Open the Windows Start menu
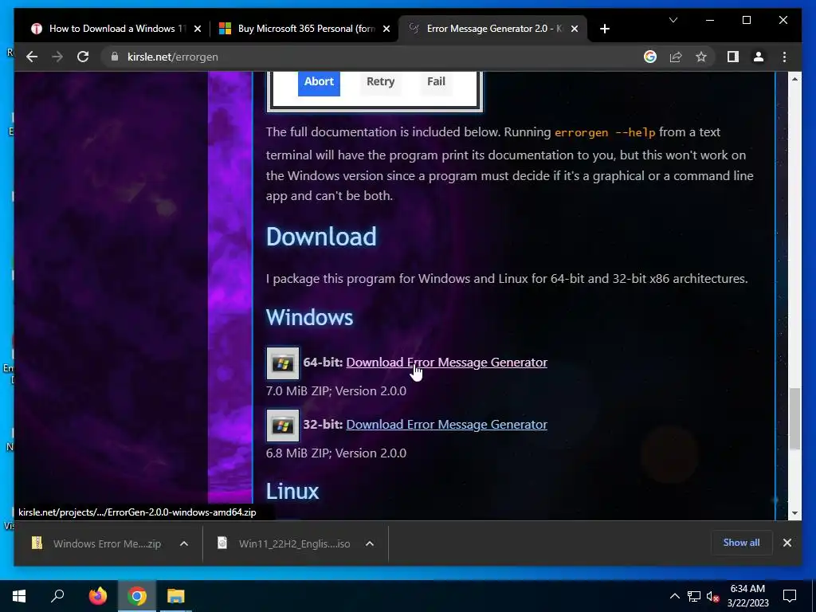 click(x=19, y=596)
